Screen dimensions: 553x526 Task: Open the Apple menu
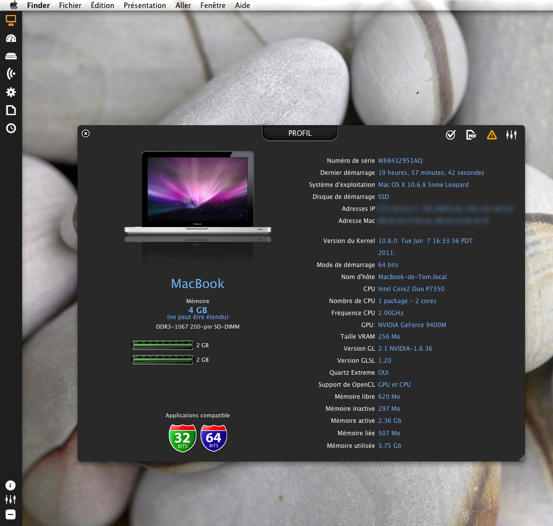pyautogui.click(x=14, y=6)
